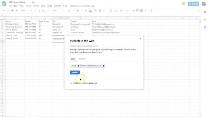Image resolution: width=208 pixels, height=117 pixels.
Task: Click the blue Publish button
Action: tap(75, 72)
